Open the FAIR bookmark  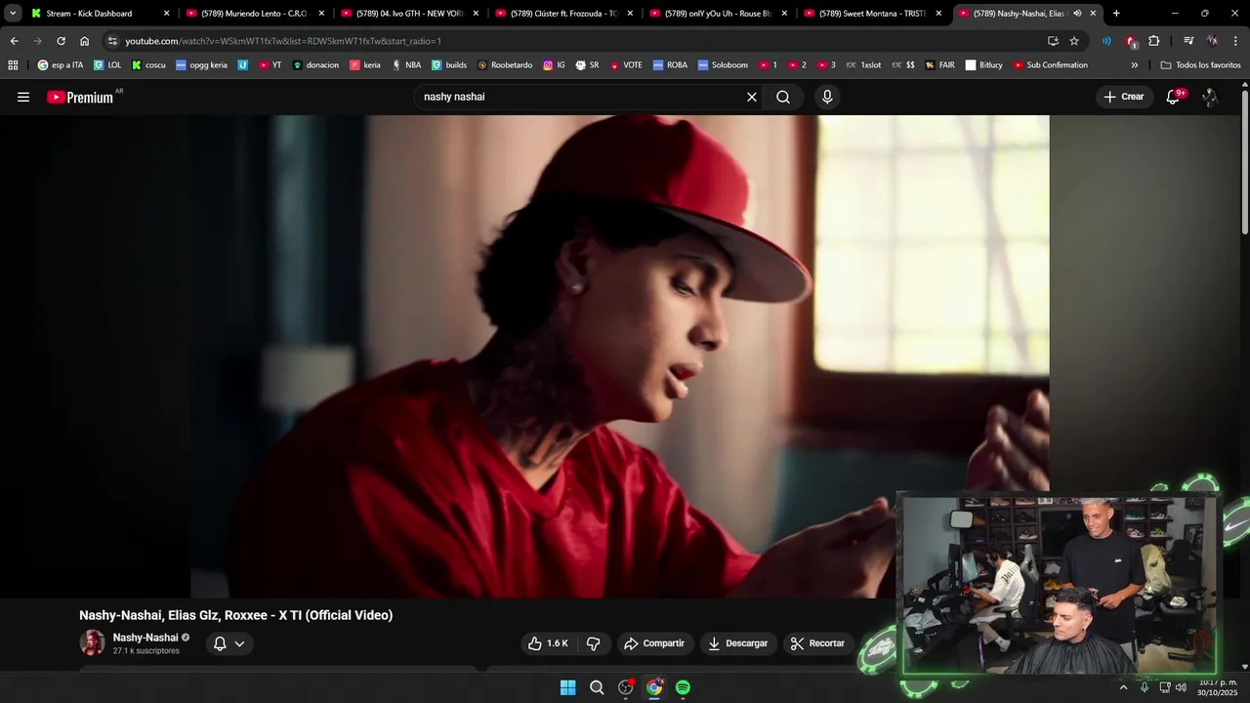tap(939, 65)
